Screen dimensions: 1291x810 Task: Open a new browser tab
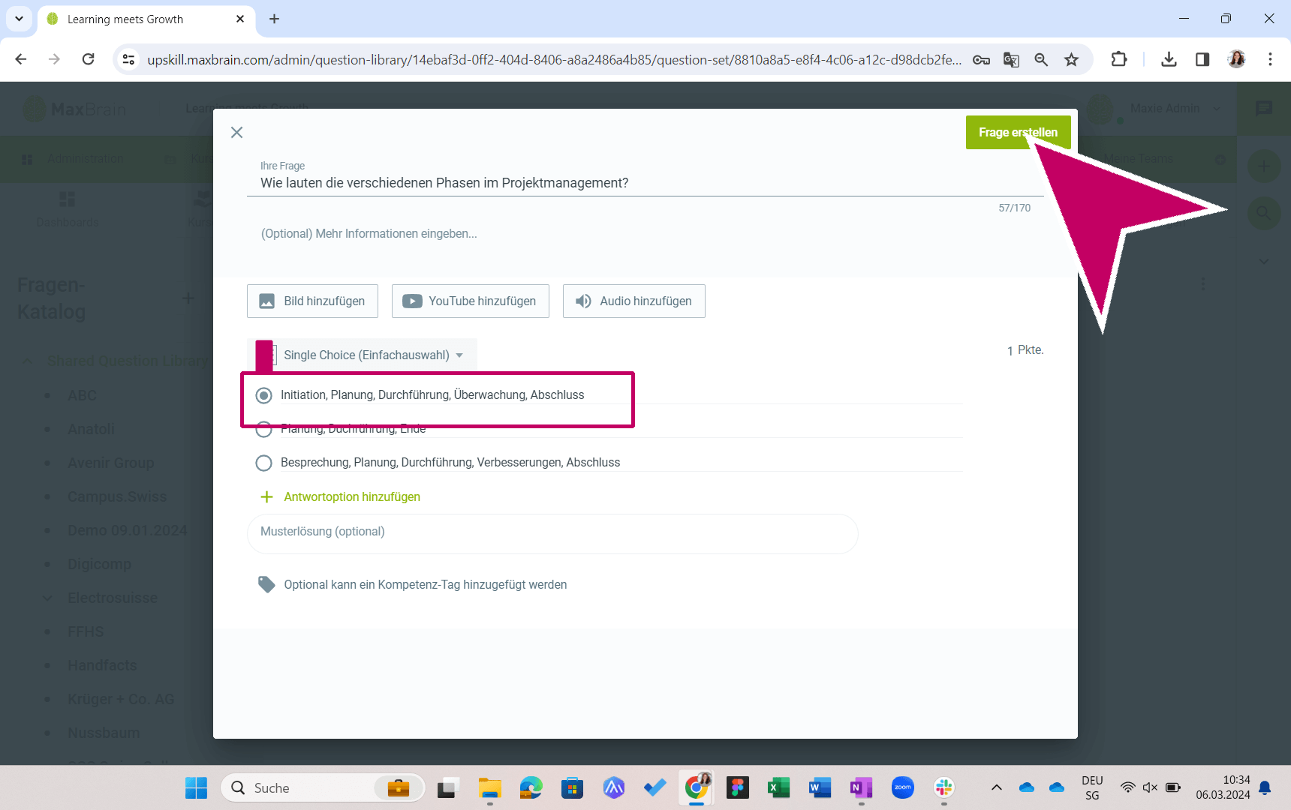[274, 19]
